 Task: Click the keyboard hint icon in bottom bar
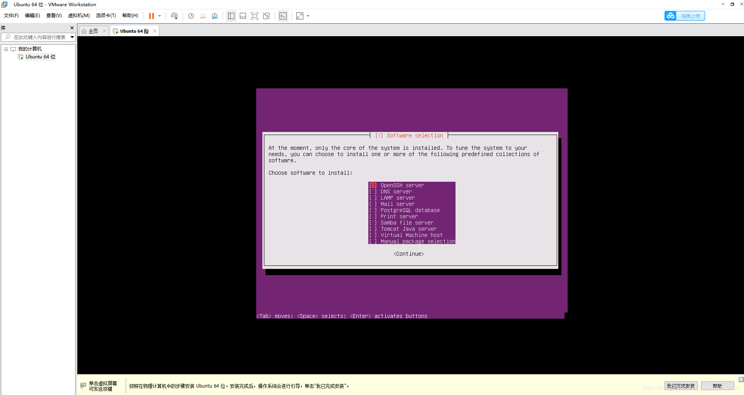pyautogui.click(x=83, y=386)
